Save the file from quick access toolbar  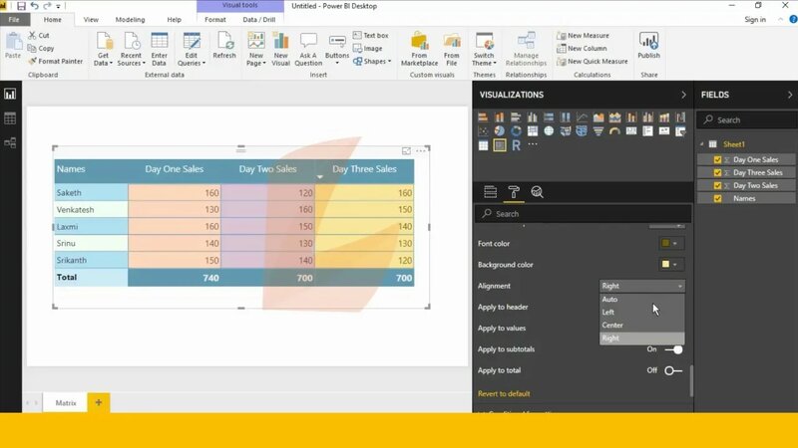point(21,6)
